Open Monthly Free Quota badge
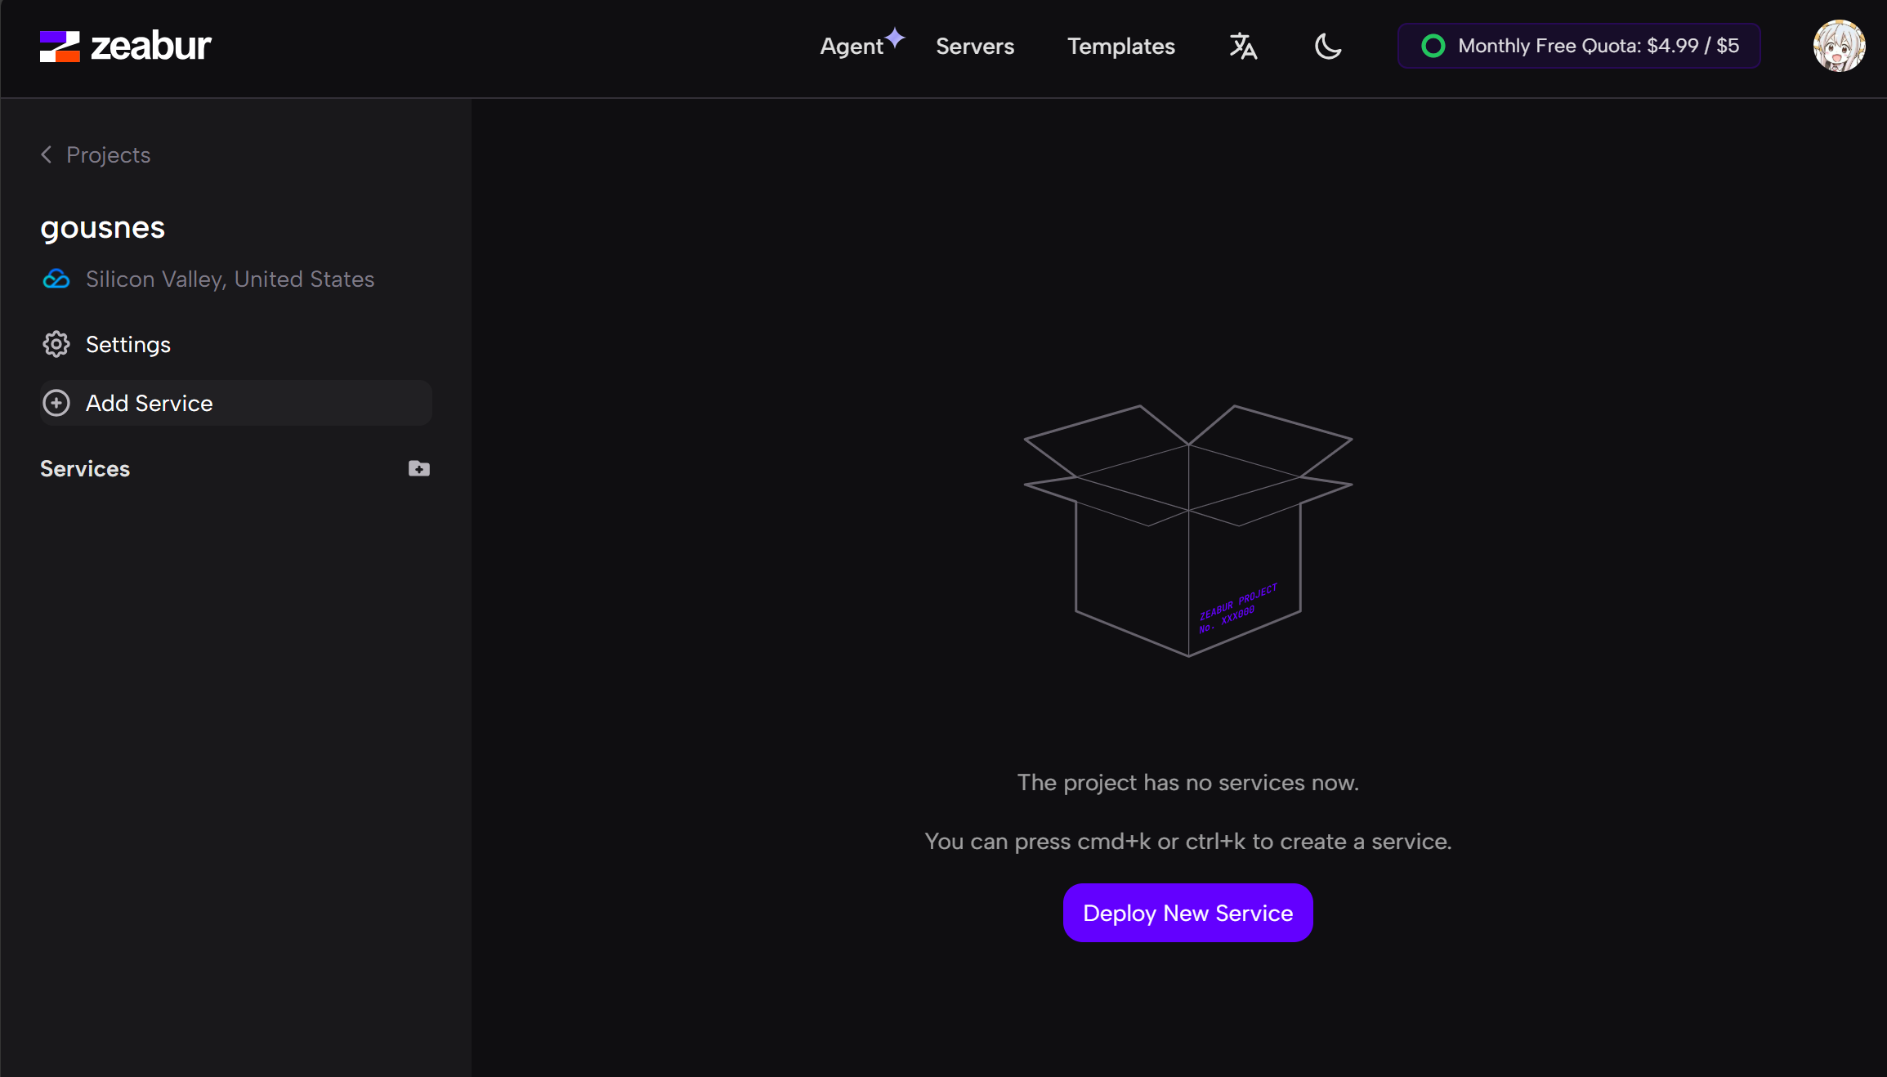Viewport: 1887px width, 1077px height. pos(1579,46)
